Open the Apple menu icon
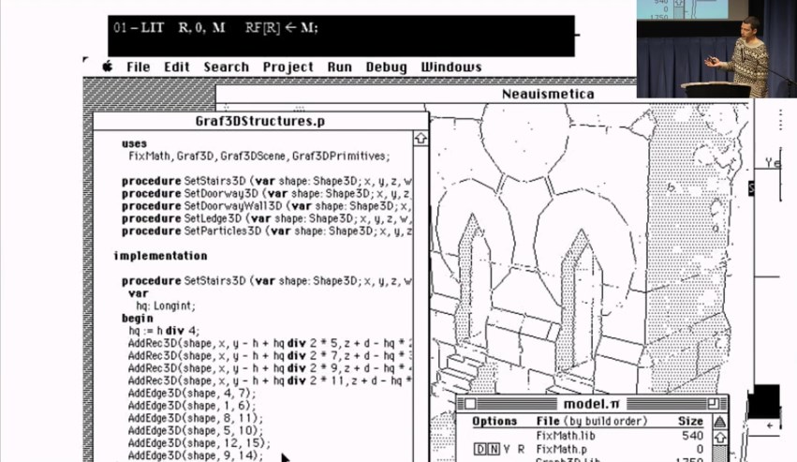The height and width of the screenshot is (462, 797). (107, 67)
